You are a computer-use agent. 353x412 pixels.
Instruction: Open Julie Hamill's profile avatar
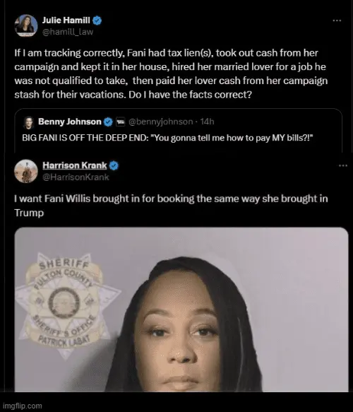point(25,25)
